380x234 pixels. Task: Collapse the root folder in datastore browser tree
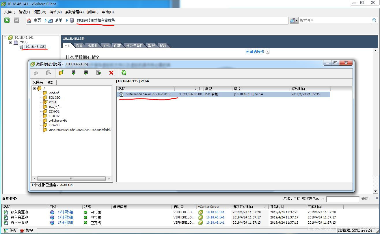[35, 88]
